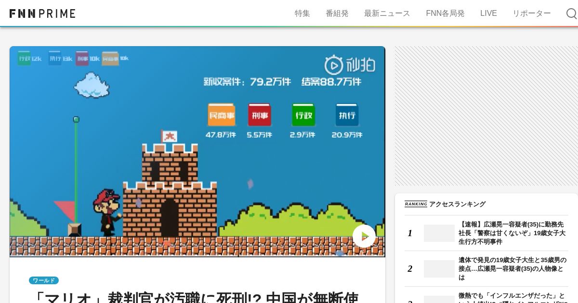Click the アクセスランキング heading
Image resolution: width=578 pixels, height=303 pixels.
(x=458, y=204)
